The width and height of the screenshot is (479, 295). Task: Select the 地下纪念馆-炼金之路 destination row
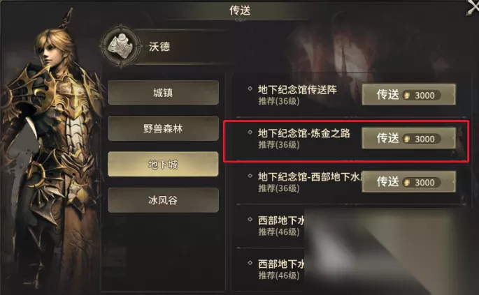pyautogui.click(x=346, y=141)
